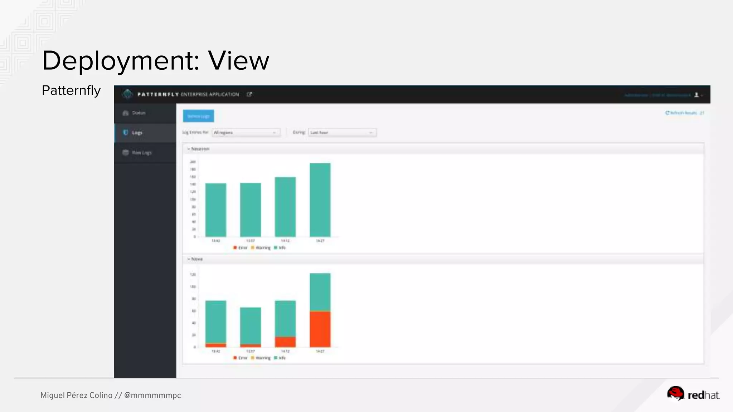Viewport: 733px width, 412px height.
Task: Click the Red Hat logo
Action: coord(693,394)
